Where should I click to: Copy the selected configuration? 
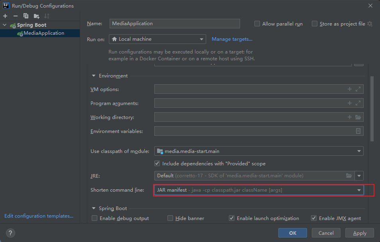(26, 16)
